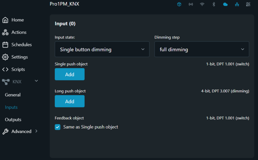The height and width of the screenshot is (160, 258).
Task: Collapse the KNX menu section
Action: [36, 81]
